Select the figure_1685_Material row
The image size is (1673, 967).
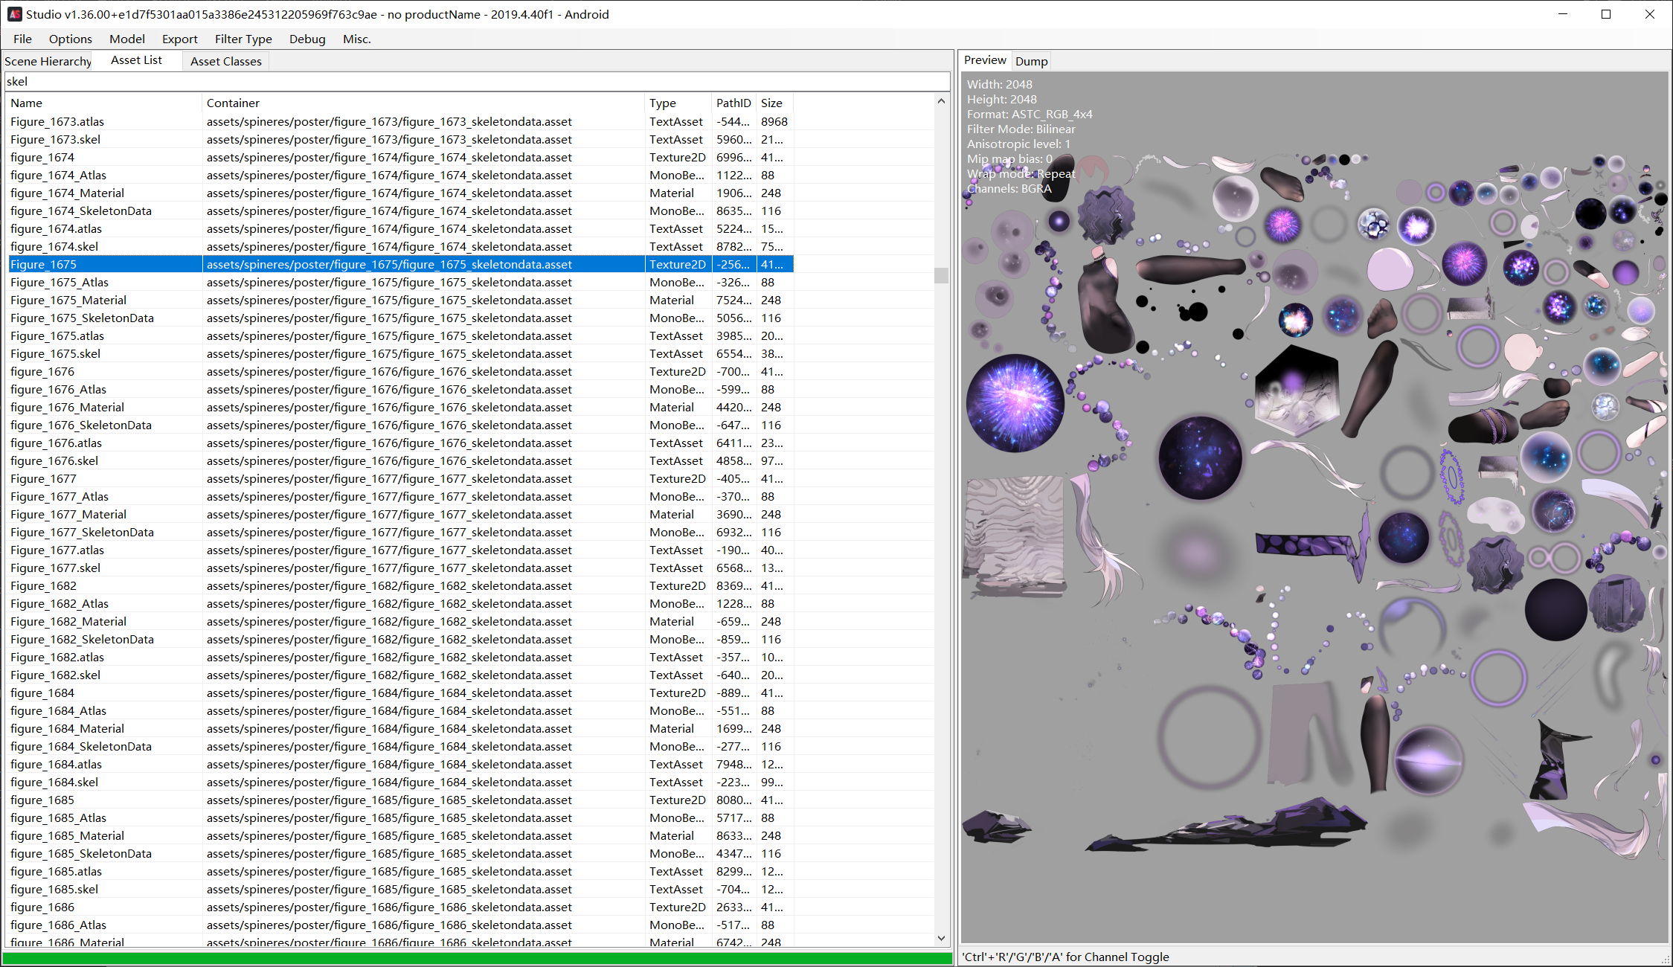[x=400, y=835]
